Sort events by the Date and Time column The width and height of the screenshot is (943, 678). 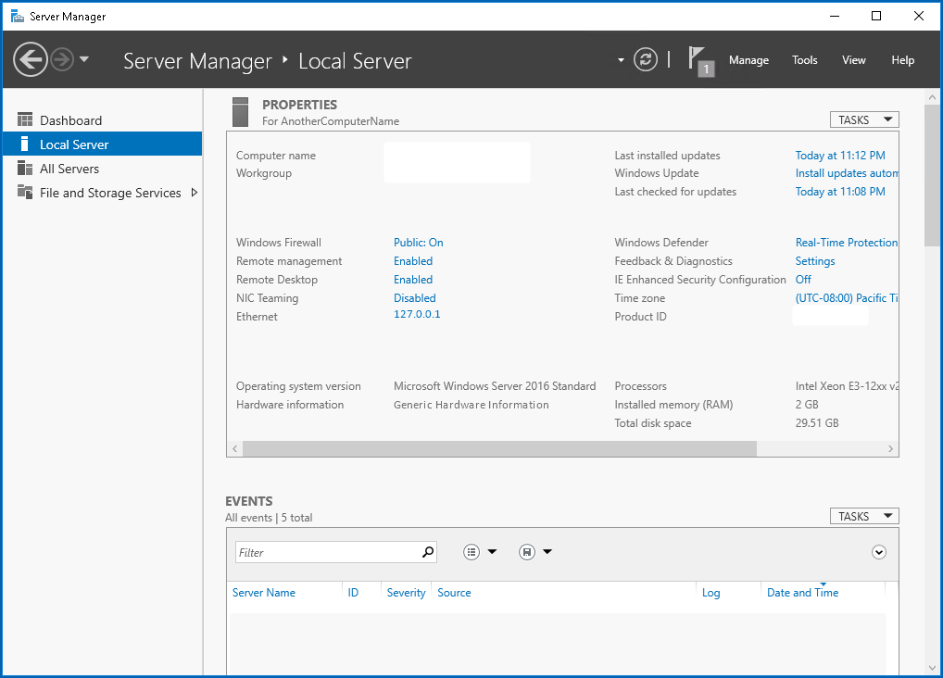[x=802, y=592]
